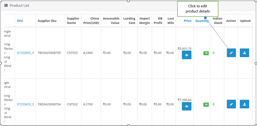Click the Product List header list icon

click(x=6, y=5)
